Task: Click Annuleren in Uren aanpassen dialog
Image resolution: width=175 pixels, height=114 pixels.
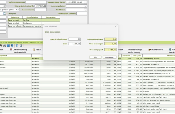Action: pos(110,57)
